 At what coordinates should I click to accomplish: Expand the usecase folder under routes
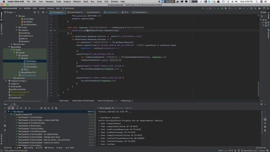pyautogui.click(x=17, y=30)
